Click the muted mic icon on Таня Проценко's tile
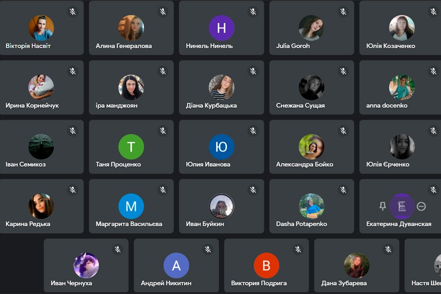This screenshot has width=441, height=294. 163,130
